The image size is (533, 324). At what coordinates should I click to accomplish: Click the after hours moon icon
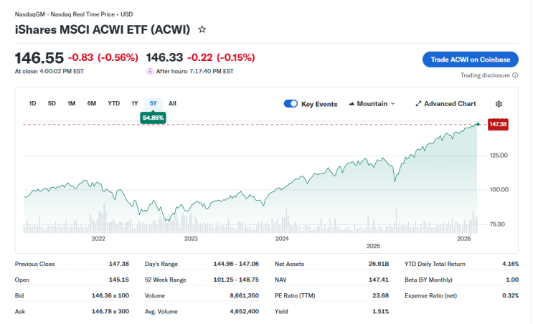tap(150, 71)
